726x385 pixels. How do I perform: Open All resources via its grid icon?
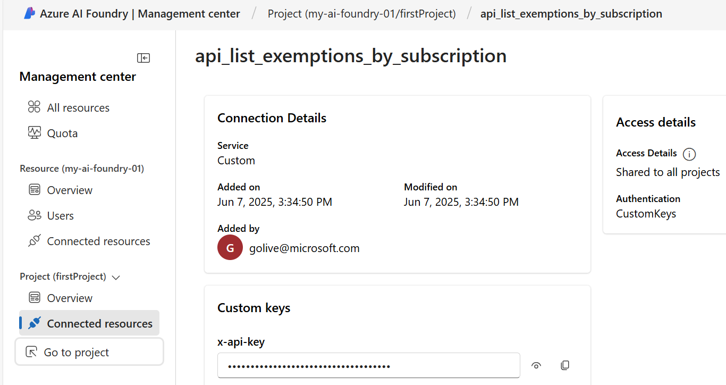34,107
